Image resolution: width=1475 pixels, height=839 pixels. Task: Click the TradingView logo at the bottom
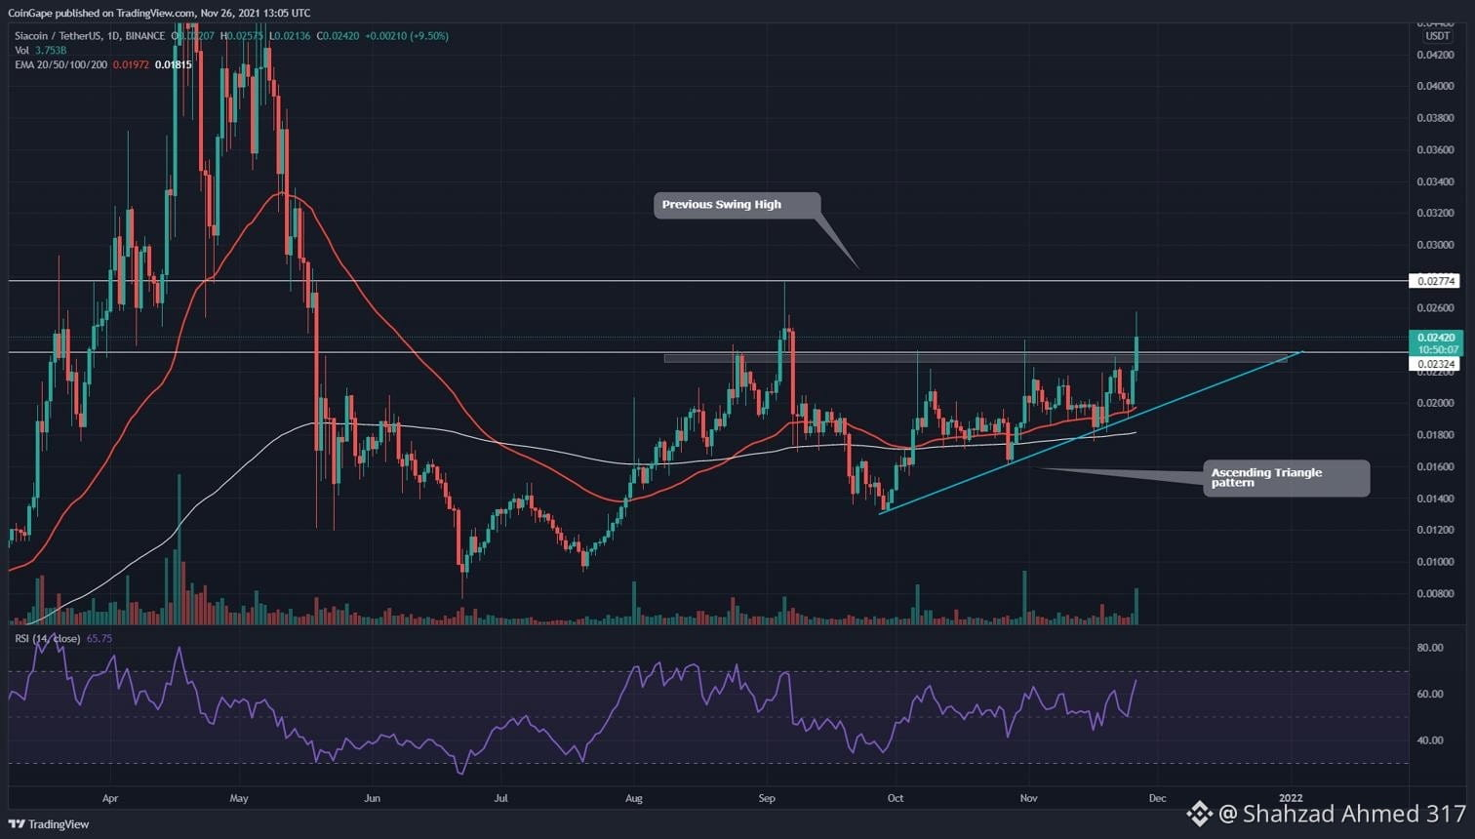[x=49, y=824]
